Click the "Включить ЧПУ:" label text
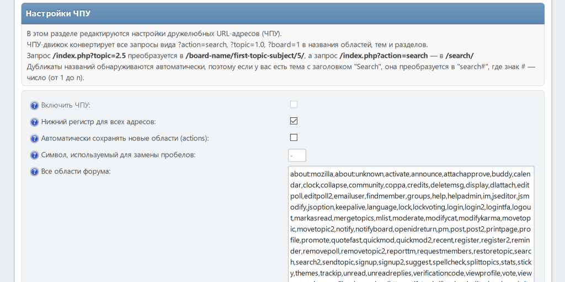The image size is (565, 282). pyautogui.click(x=65, y=105)
